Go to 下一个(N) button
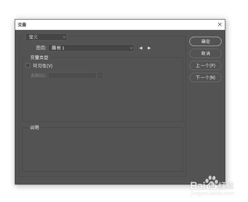The width and height of the screenshot is (248, 202). coord(205,77)
